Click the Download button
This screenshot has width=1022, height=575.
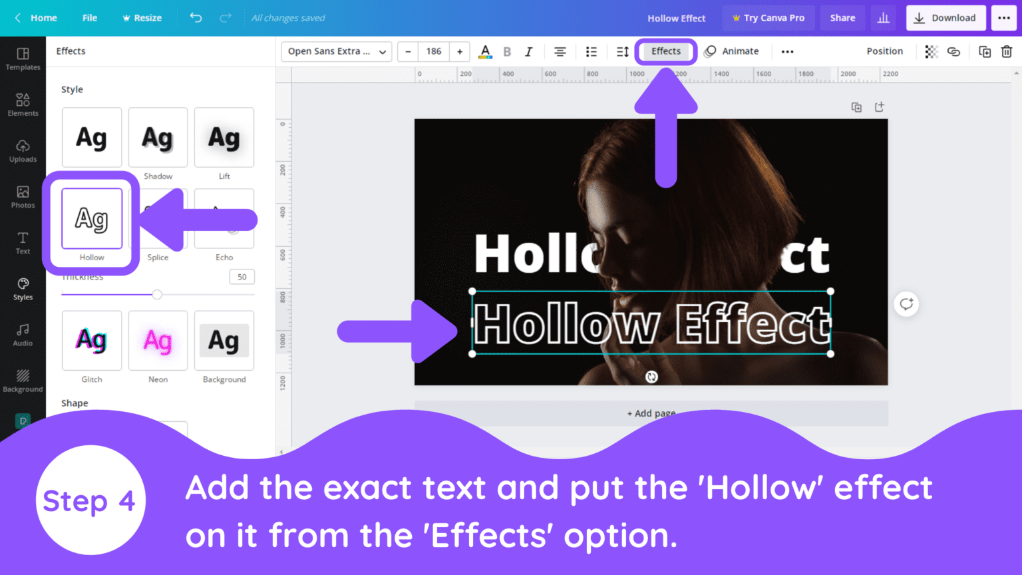[945, 18]
